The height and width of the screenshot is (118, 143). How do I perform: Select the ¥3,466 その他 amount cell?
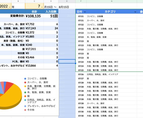[34, 57]
